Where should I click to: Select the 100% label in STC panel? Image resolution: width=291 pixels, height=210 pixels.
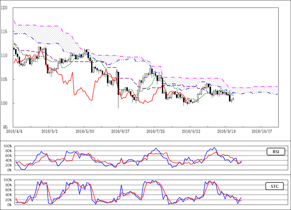(x=7, y=180)
